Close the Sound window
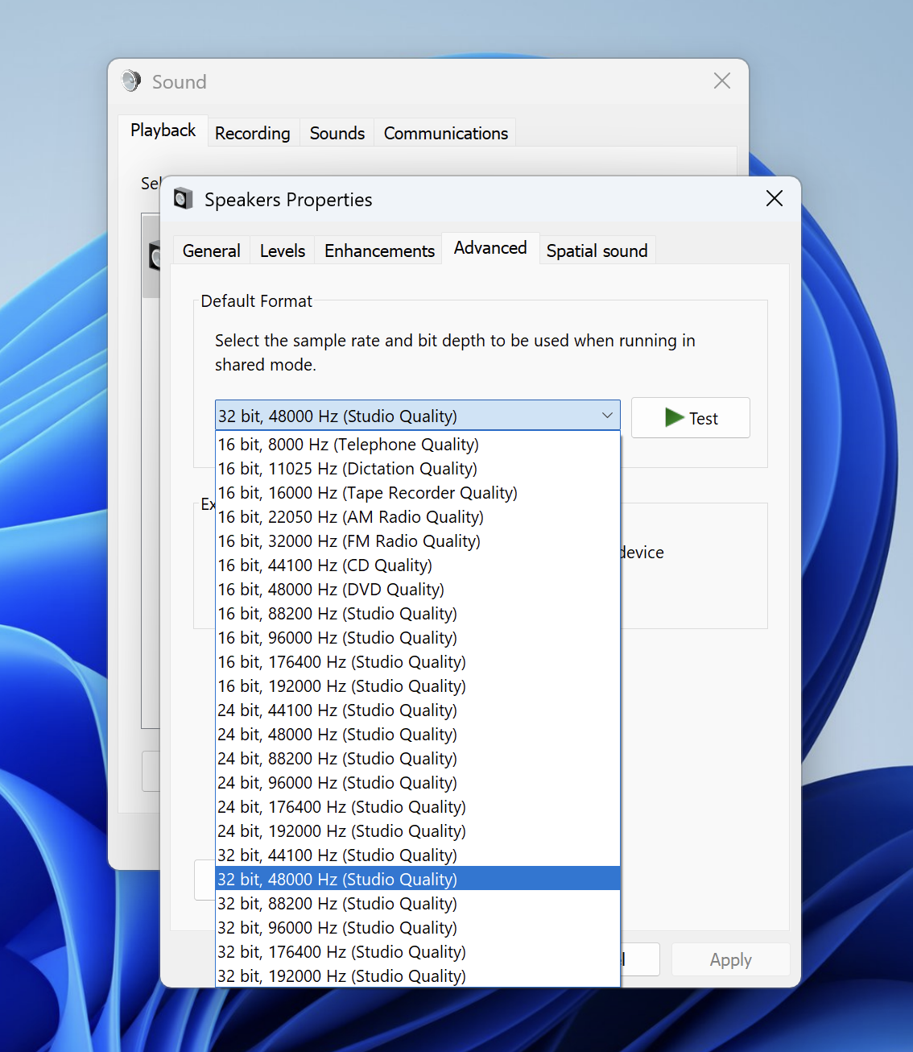Screen dimensions: 913x1052 click(x=721, y=81)
